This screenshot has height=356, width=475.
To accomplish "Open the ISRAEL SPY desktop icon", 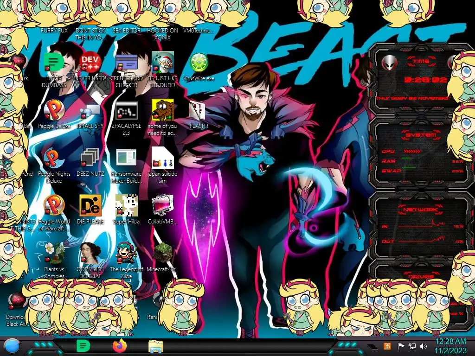I will (90, 111).
